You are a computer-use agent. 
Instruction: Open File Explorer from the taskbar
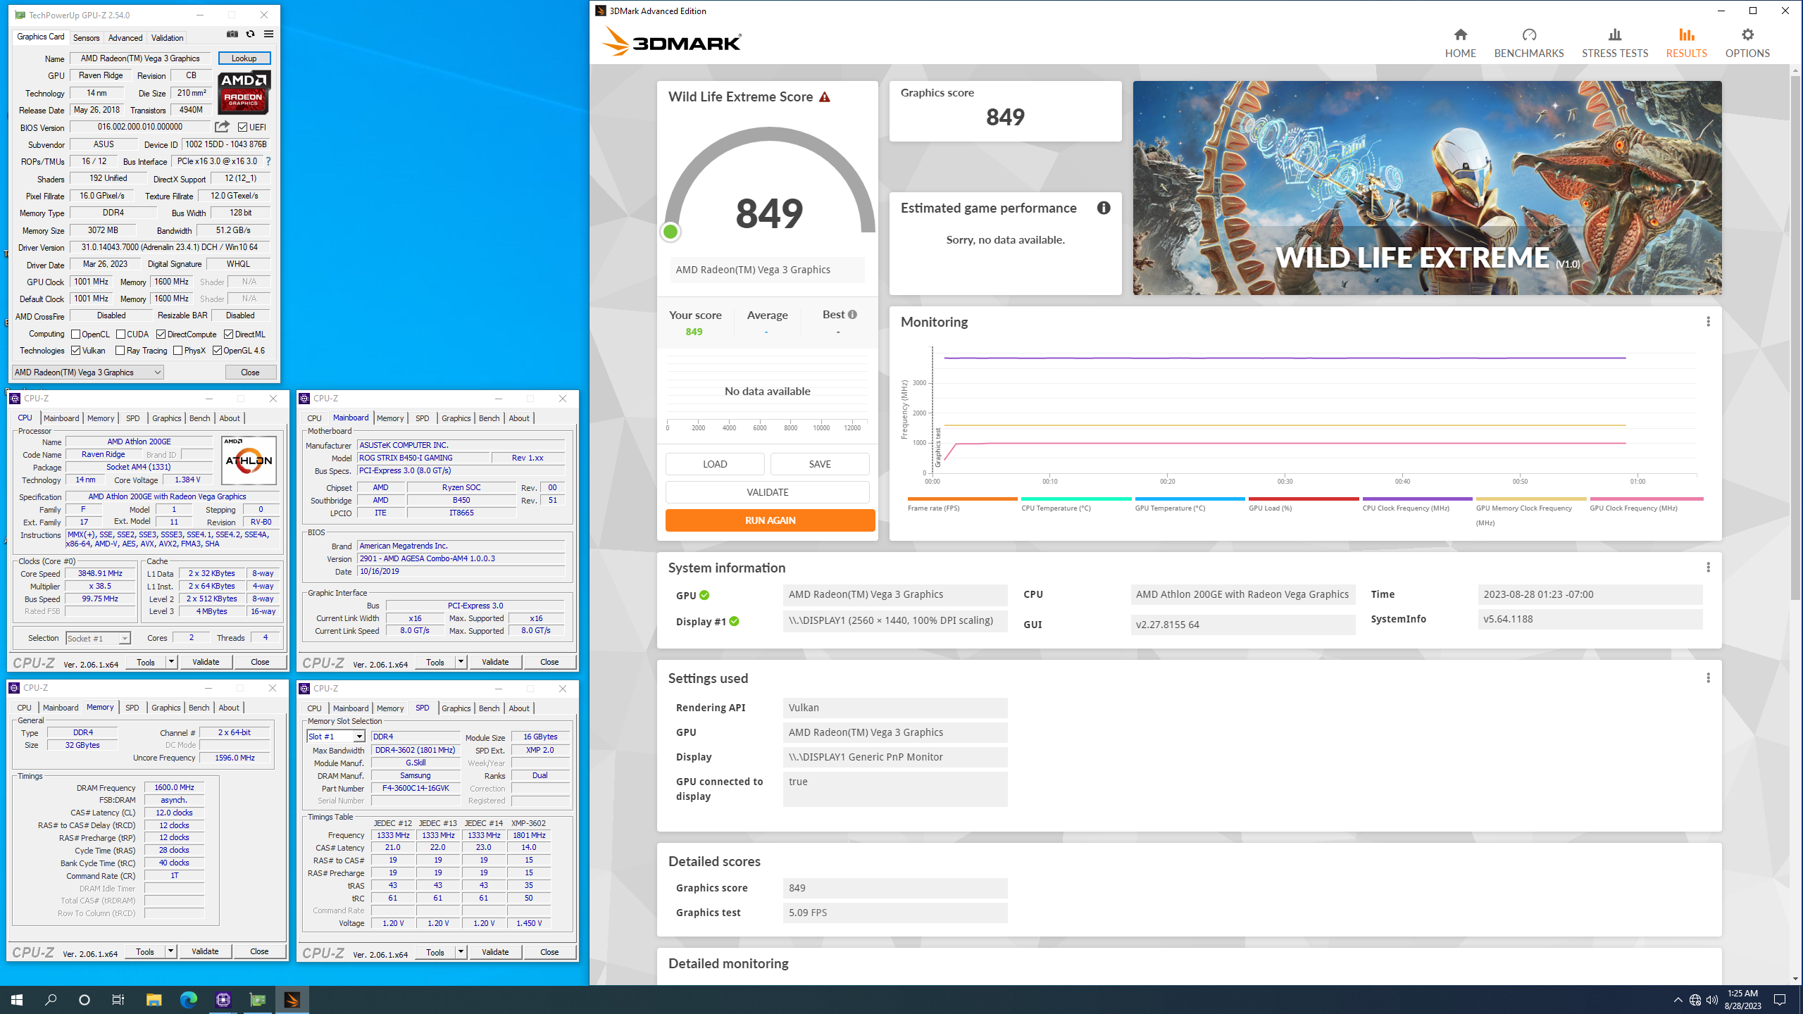coord(154,999)
